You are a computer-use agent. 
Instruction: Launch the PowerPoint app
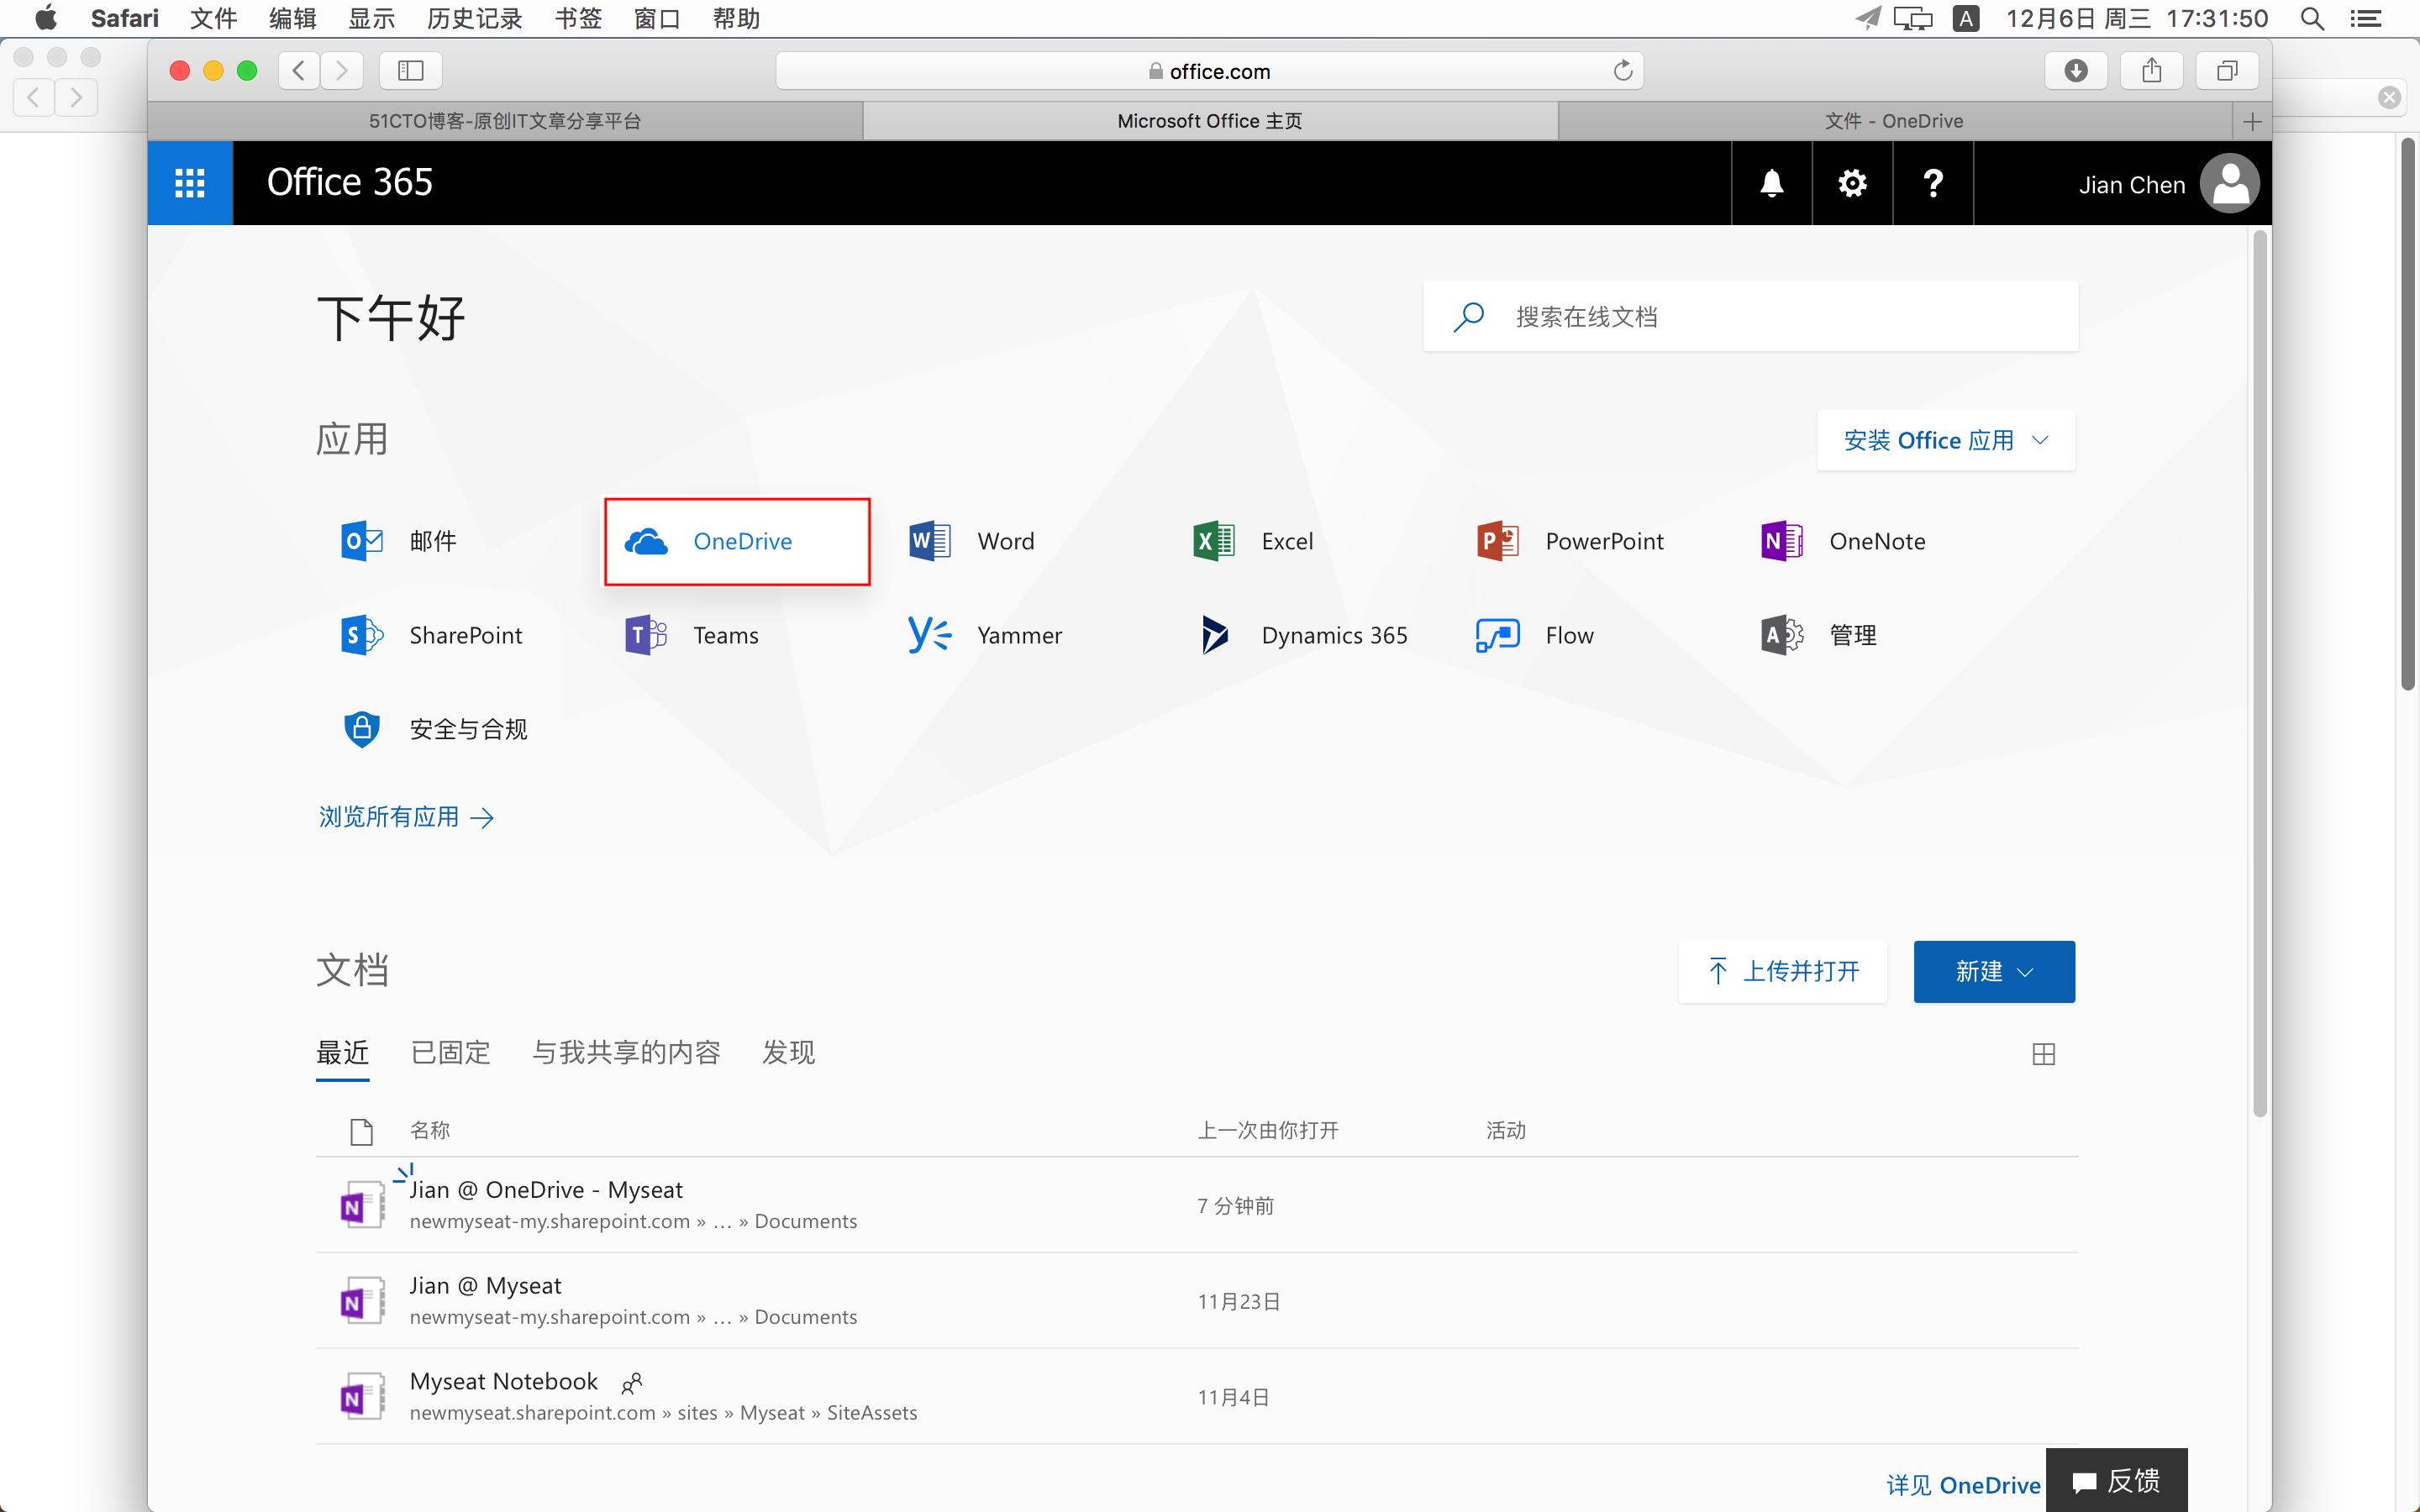point(1570,541)
